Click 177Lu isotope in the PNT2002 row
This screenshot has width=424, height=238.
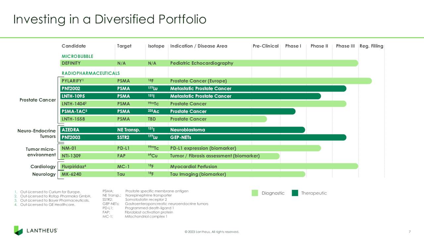point(153,89)
